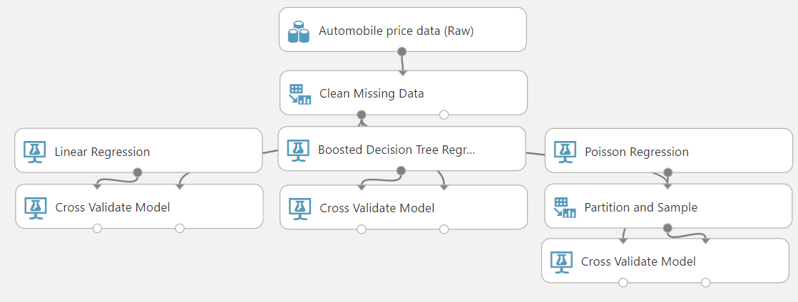Click the Partition and Sample output port

[668, 229]
